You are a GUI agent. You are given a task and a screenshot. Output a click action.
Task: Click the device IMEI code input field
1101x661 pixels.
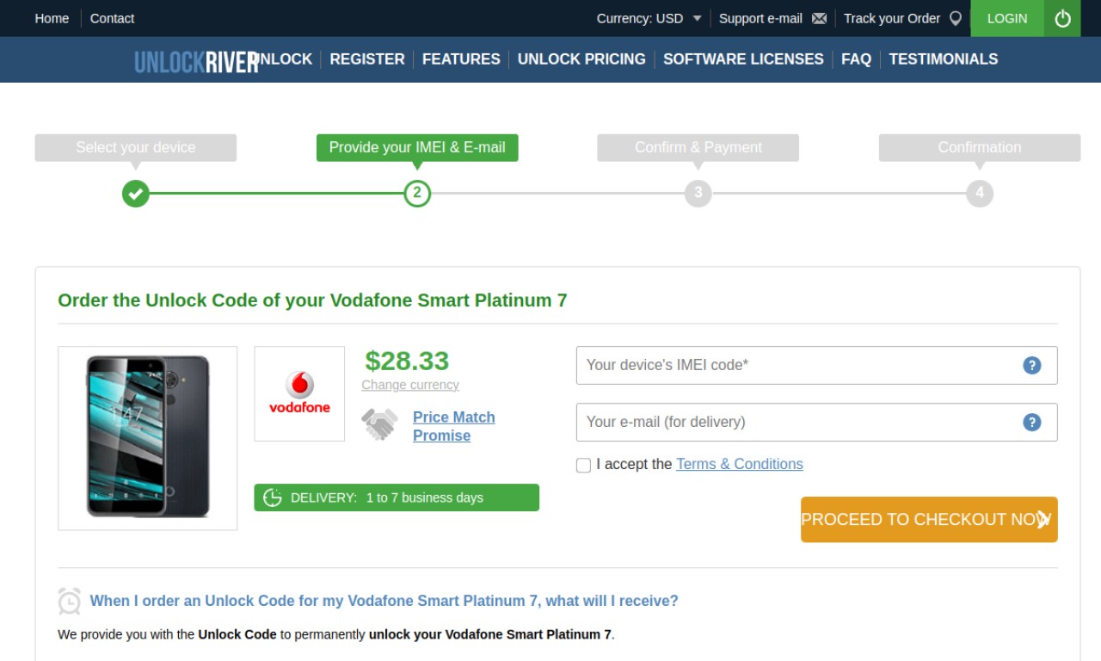(816, 365)
